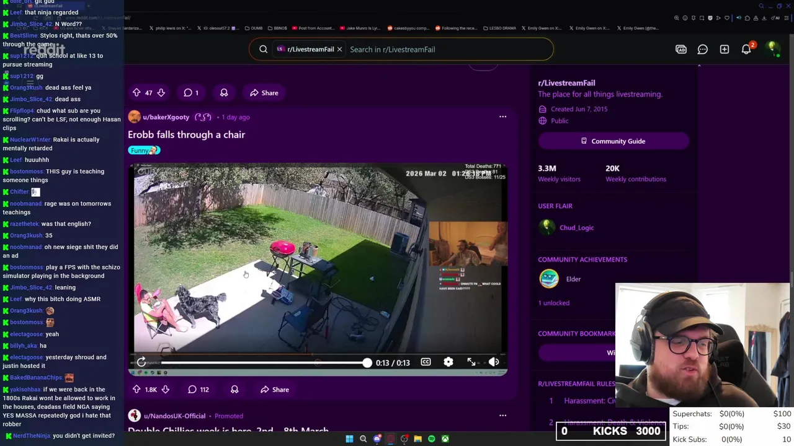
Task: Open Reddit notifications bell
Action: pyautogui.click(x=746, y=50)
